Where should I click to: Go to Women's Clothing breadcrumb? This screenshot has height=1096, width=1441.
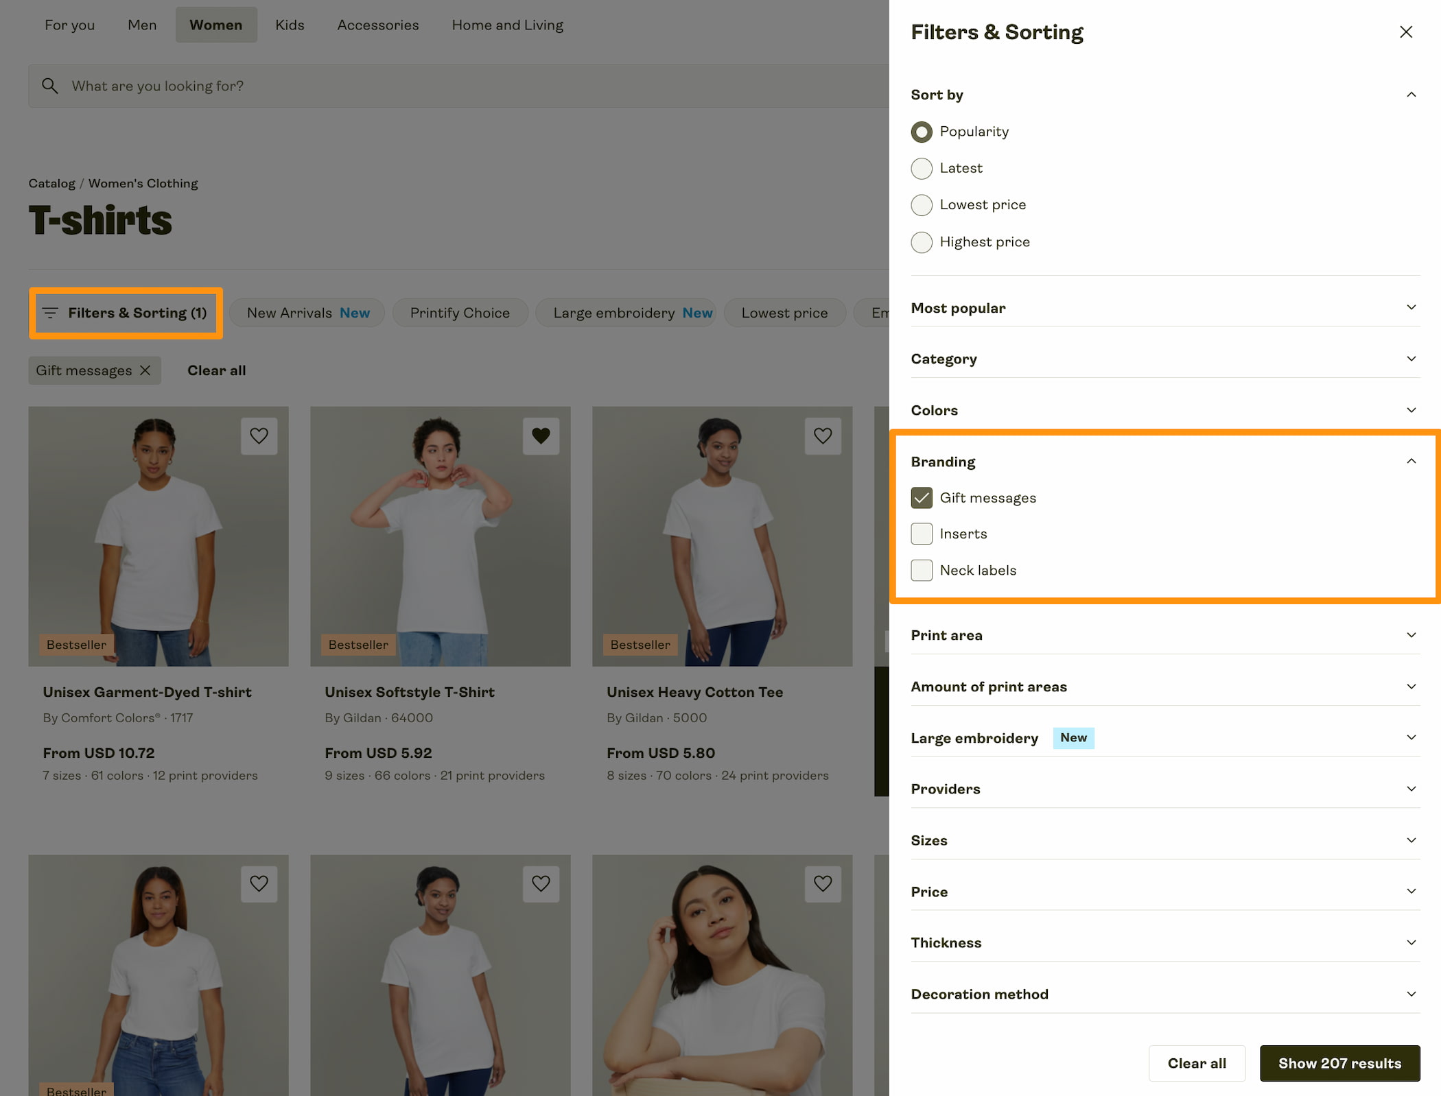coord(143,183)
